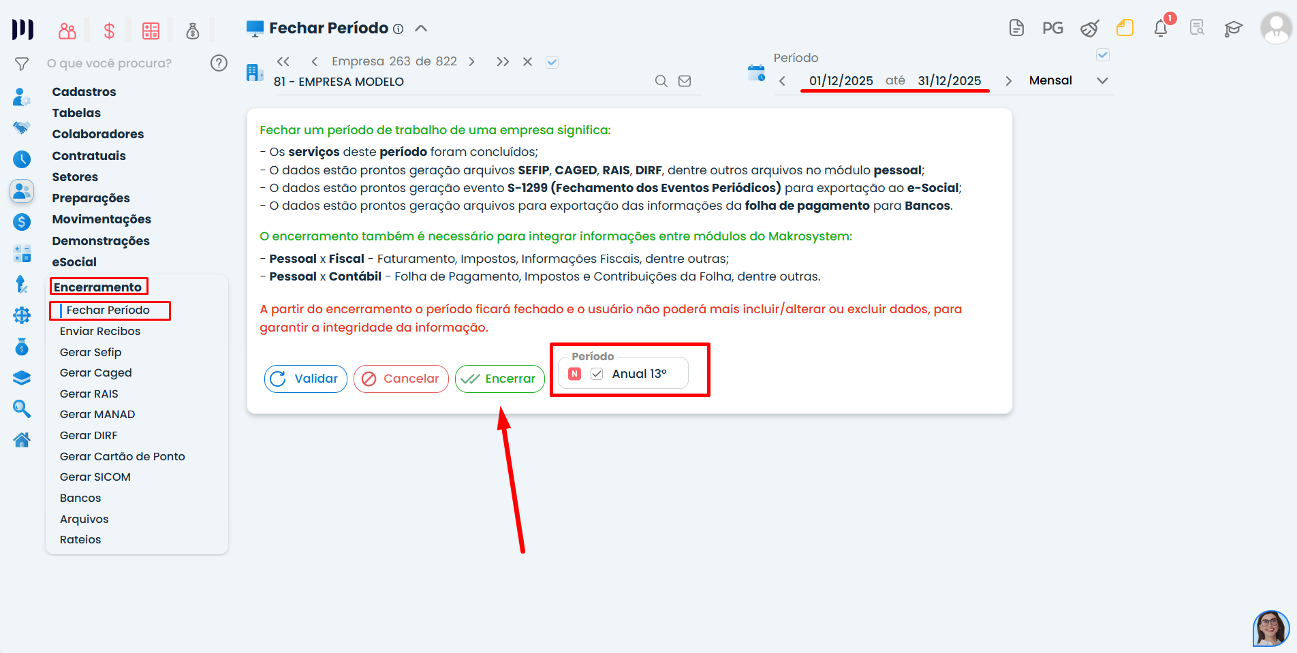Search companies with the magnifier icon

tap(661, 81)
